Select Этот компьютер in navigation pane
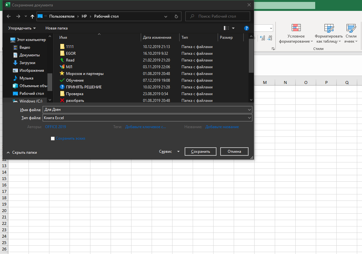The width and height of the screenshot is (362, 254). tap(28, 40)
